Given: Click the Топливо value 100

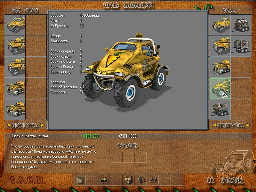Looking at the screenshot, I should [83, 82].
